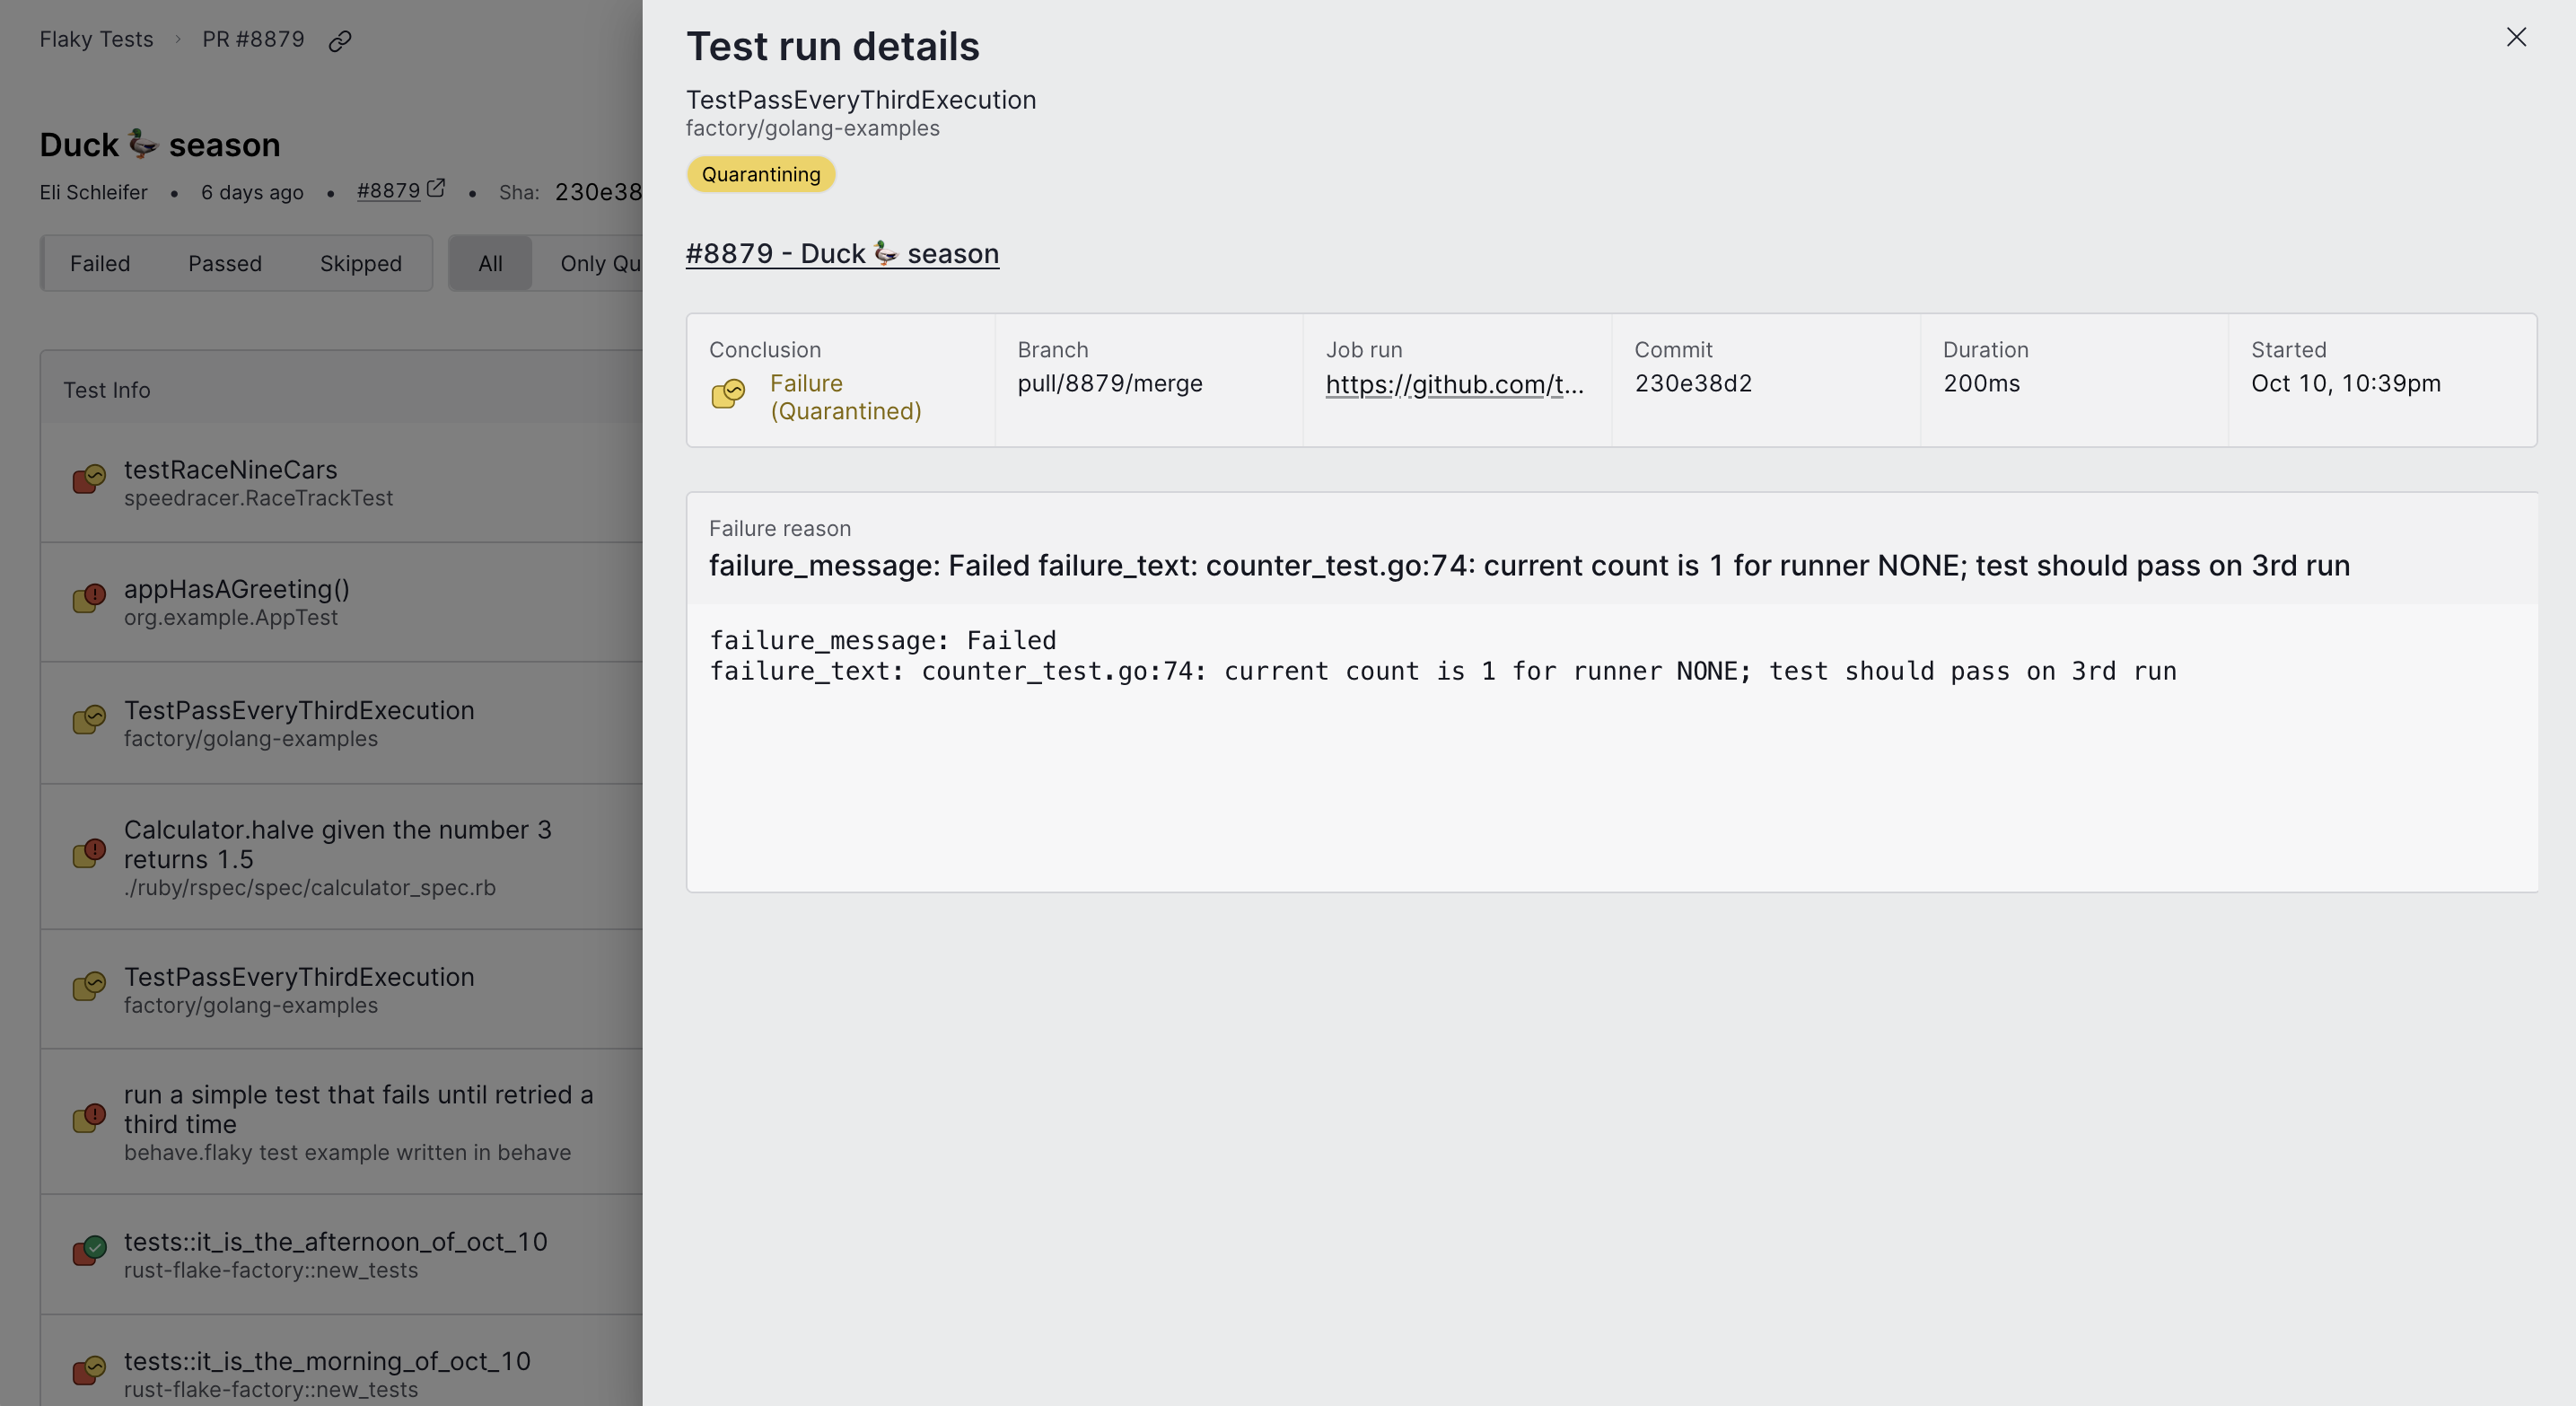Click status icon for Calculator.halve row

89,854
